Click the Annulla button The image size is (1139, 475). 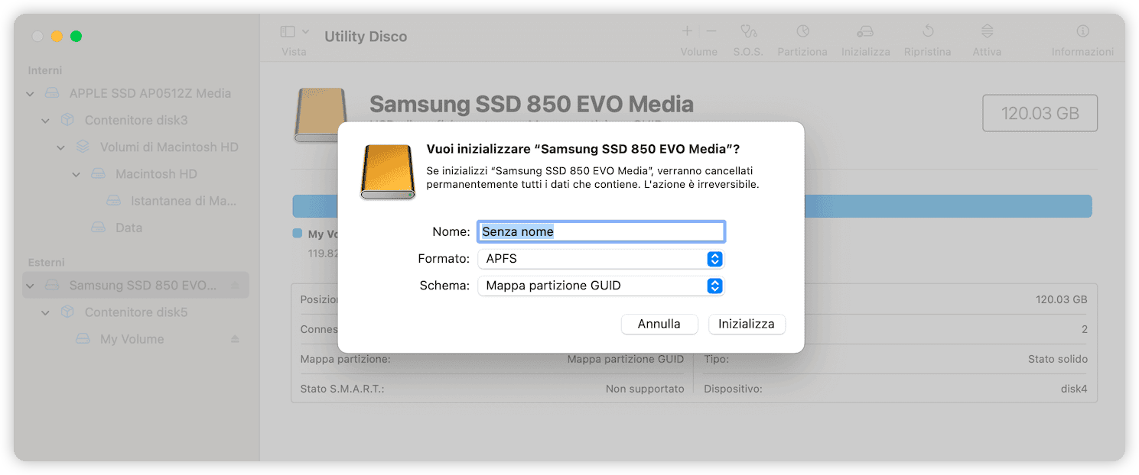coord(659,324)
